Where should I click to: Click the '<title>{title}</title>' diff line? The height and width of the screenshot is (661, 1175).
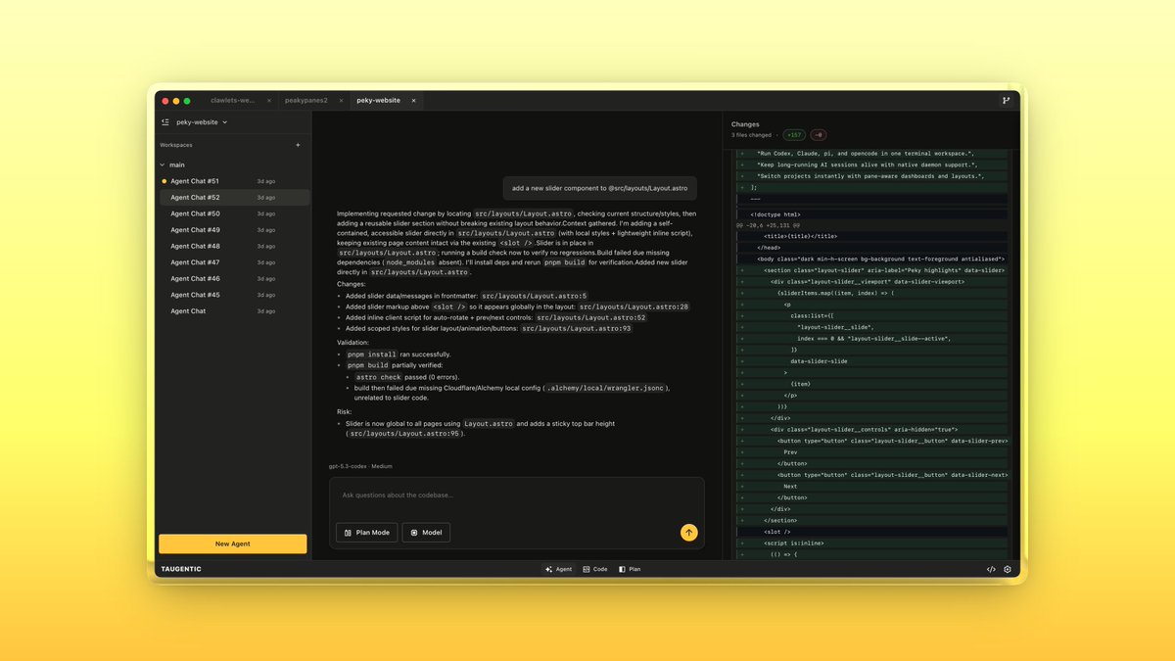801,236
